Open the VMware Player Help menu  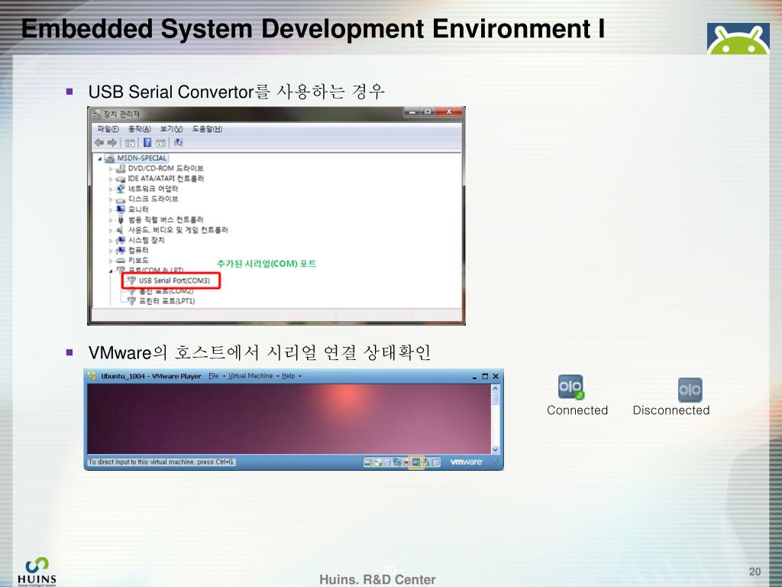pos(289,376)
